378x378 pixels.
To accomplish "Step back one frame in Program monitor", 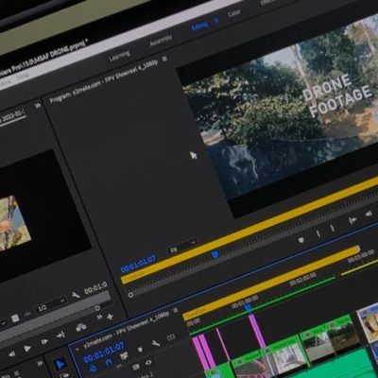I will point(369,215).
